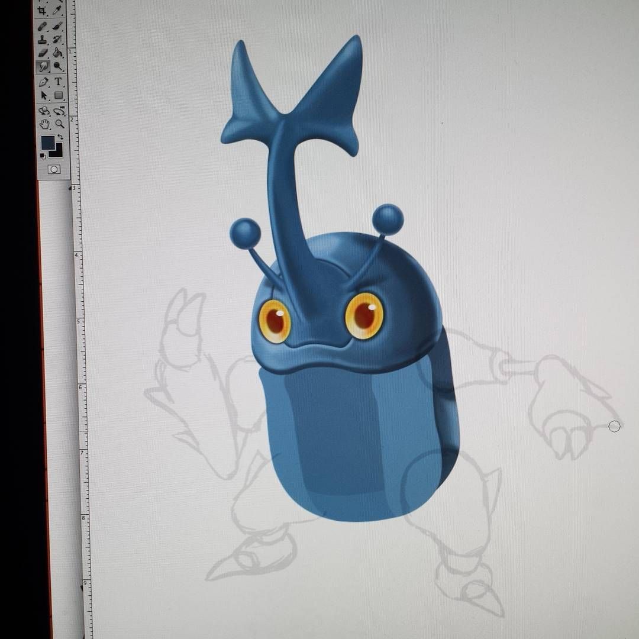The image size is (639, 639).
Task: Select the 3D Object Rotate tool
Action: [x=44, y=111]
